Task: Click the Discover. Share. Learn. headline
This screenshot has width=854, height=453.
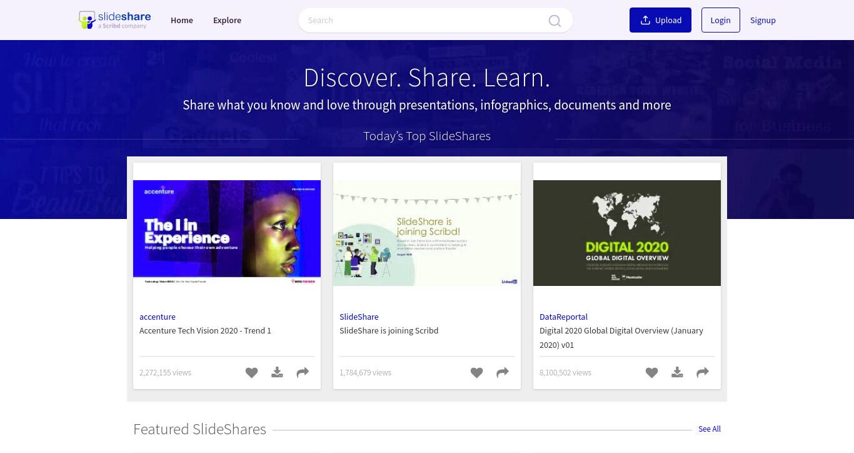Action: click(x=427, y=78)
